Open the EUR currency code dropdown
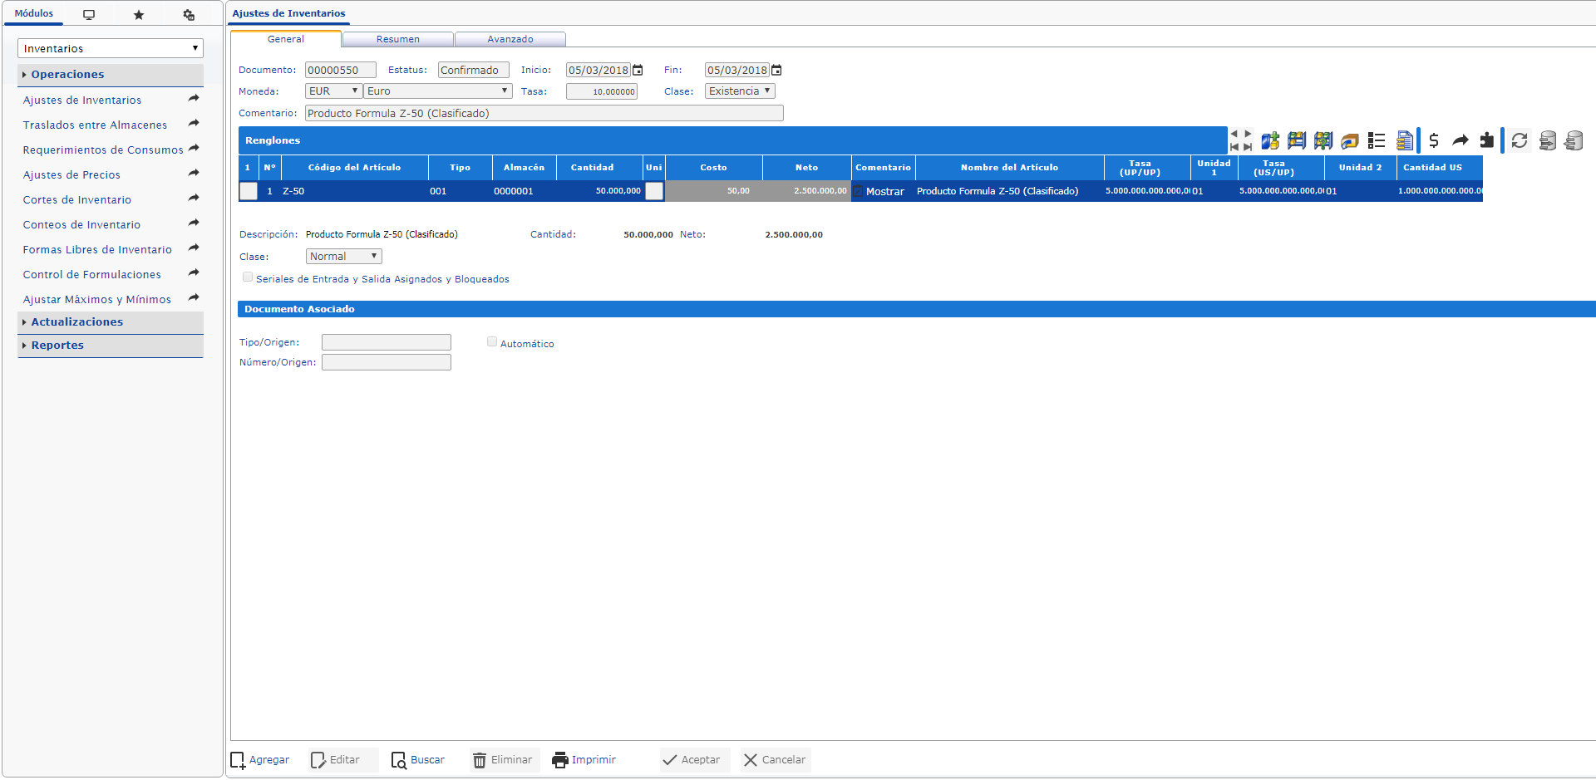This screenshot has height=780, width=1596. (x=333, y=91)
